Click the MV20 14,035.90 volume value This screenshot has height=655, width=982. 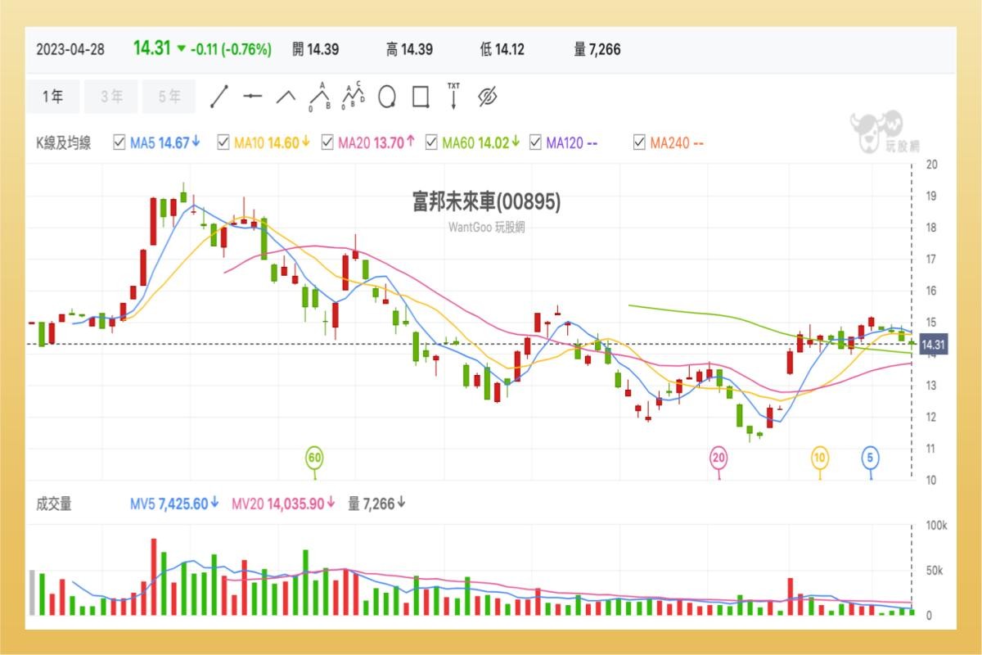click(283, 504)
